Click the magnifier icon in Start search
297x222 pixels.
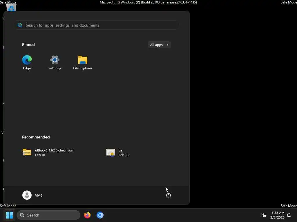click(x=20, y=25)
